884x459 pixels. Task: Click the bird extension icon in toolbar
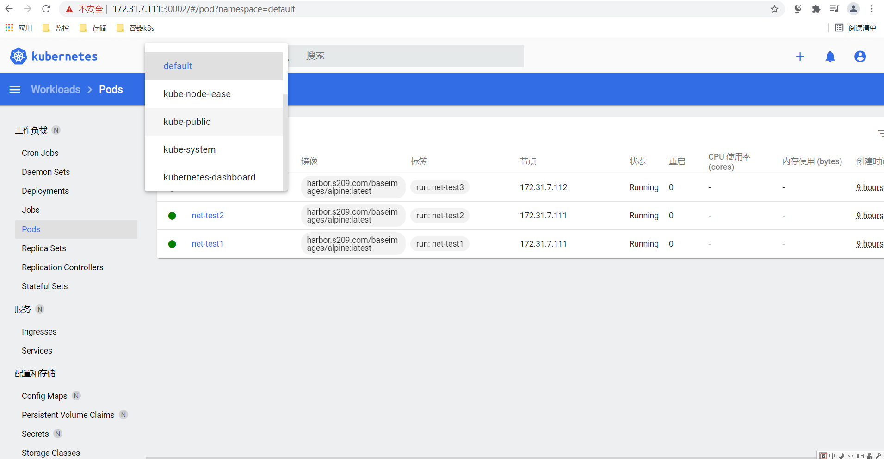tap(797, 9)
